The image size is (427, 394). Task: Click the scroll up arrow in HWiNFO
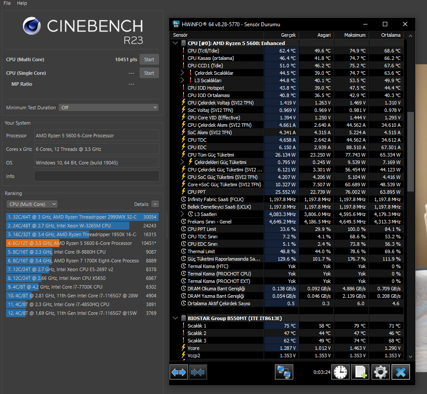410,36
